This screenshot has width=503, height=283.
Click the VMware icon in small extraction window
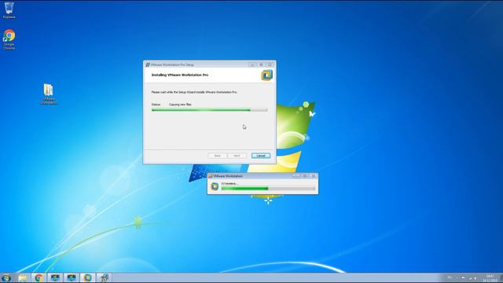[215, 186]
